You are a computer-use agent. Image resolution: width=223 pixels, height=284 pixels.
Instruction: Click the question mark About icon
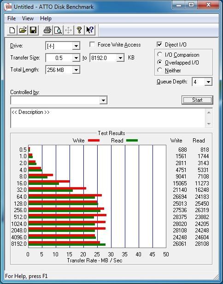79,30
